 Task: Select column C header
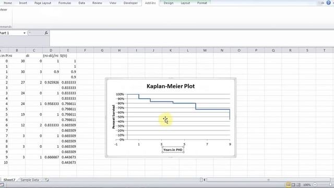(34, 50)
